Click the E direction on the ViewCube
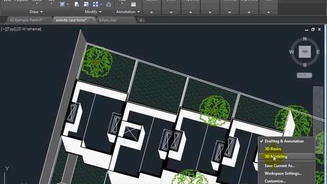 (x=318, y=52)
